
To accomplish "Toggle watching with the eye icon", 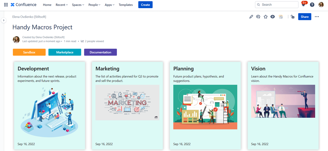I will (273, 17).
